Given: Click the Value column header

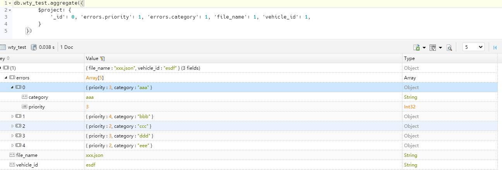Looking at the screenshot, I should click(x=92, y=58).
